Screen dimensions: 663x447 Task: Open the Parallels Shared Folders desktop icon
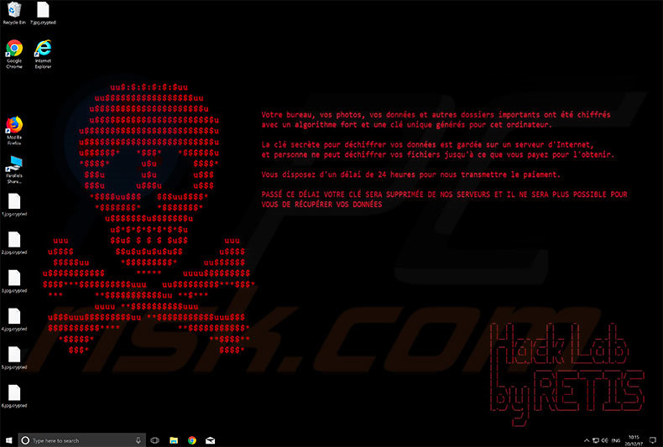[14, 169]
